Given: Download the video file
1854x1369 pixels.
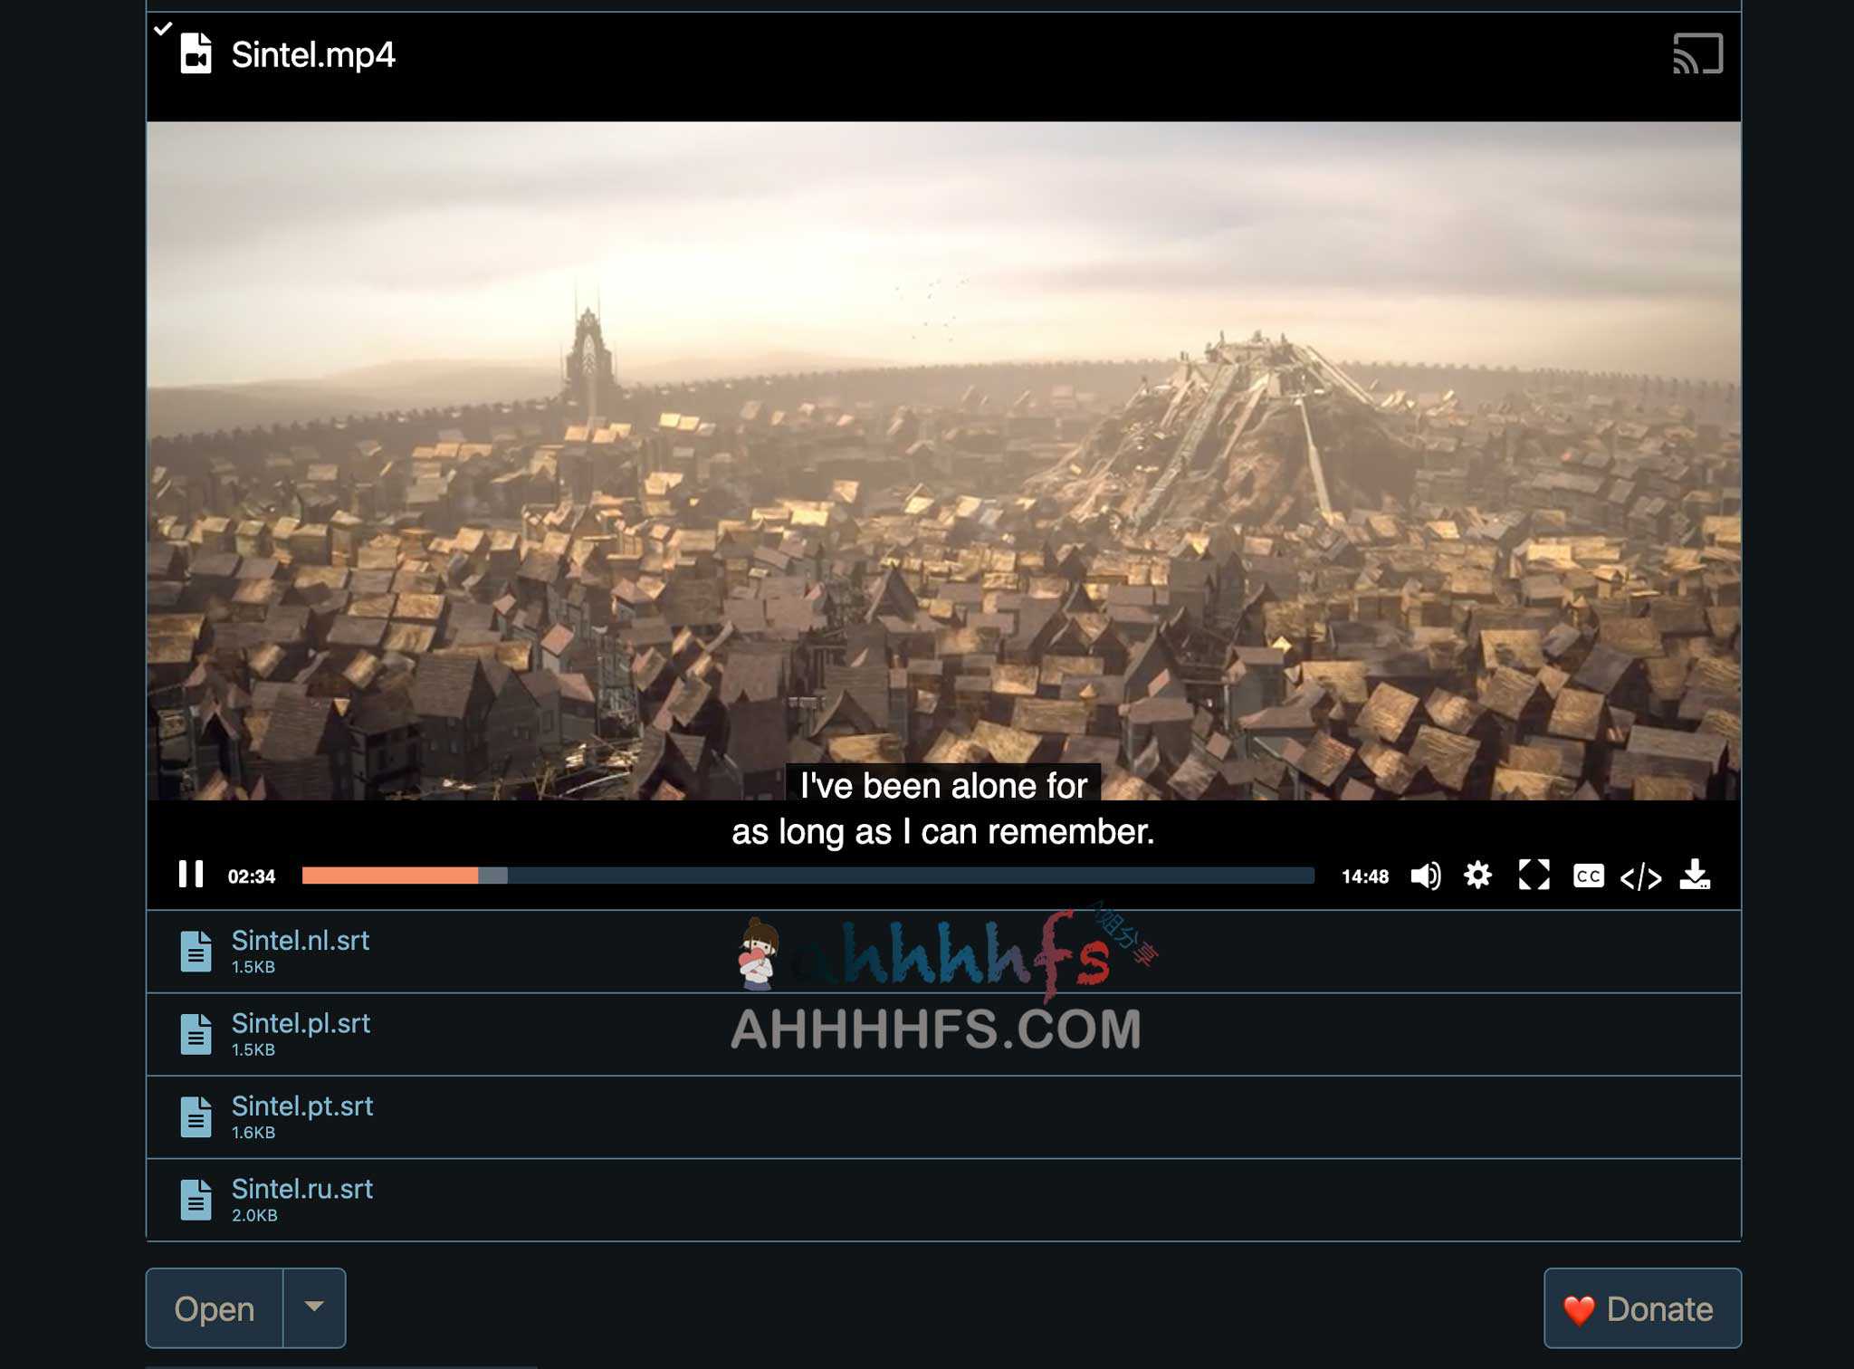Looking at the screenshot, I should click(x=1695, y=875).
